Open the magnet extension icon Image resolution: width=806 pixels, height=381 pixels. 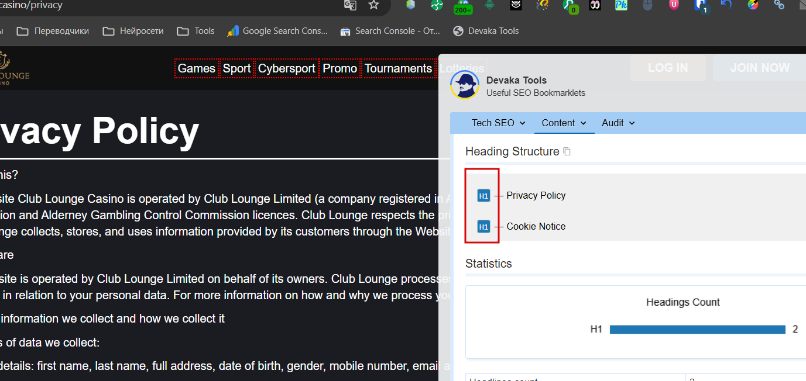(543, 5)
